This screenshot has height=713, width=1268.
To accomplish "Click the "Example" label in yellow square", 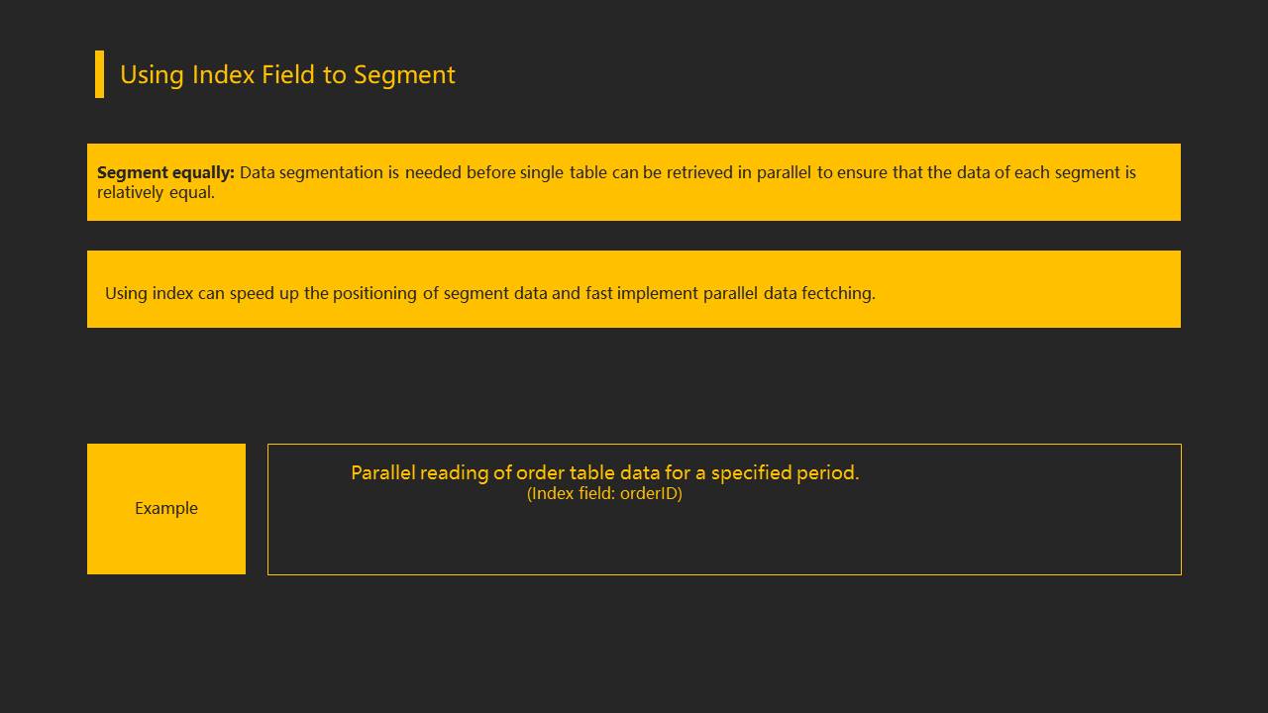I will [166, 508].
